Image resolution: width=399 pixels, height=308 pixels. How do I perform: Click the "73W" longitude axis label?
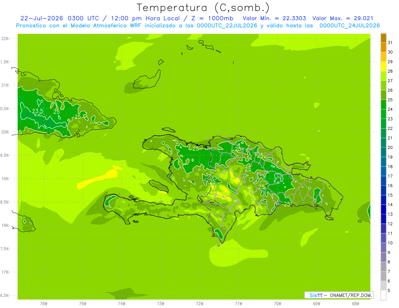[161, 304]
